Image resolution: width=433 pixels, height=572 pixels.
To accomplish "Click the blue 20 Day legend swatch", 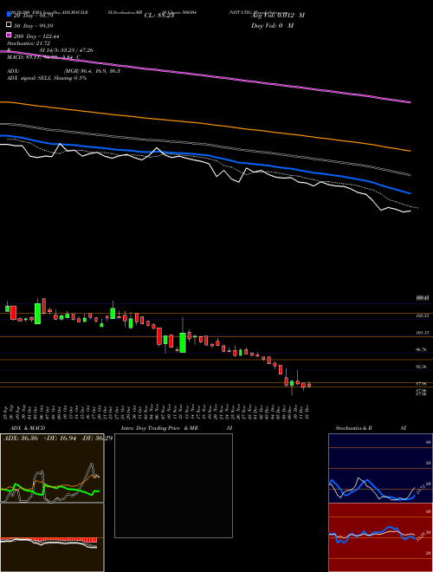I will (x=10, y=15).
